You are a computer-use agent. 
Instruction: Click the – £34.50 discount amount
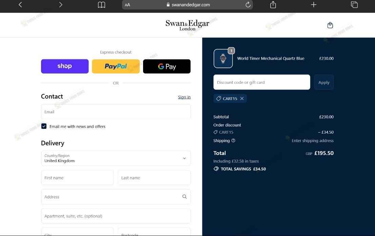point(326,132)
